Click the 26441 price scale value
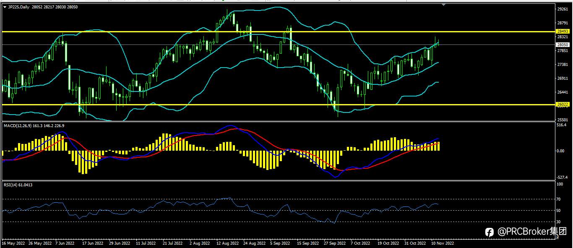Image resolution: width=573 pixels, height=248 pixels. 563,92
